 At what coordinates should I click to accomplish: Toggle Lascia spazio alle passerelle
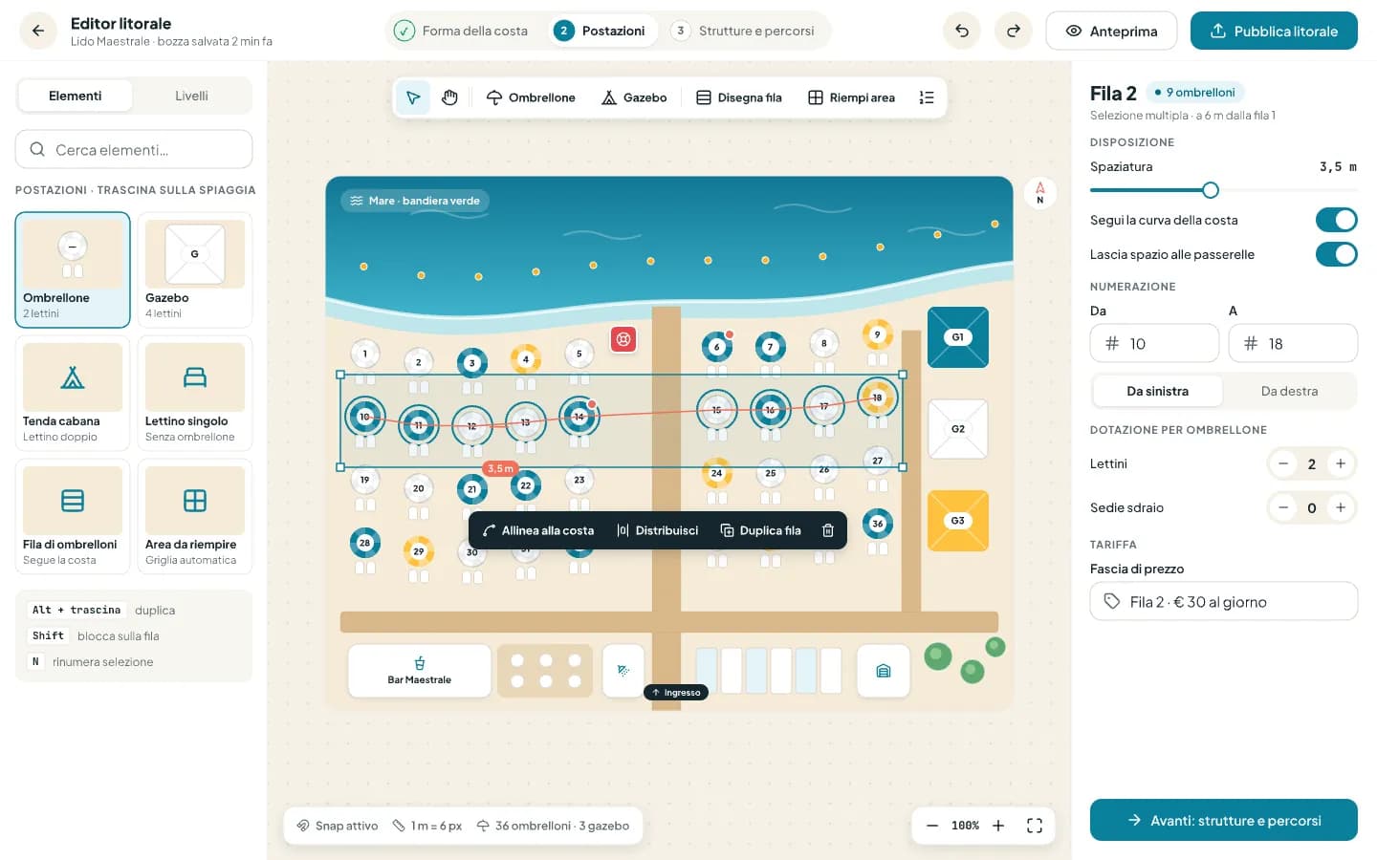[x=1336, y=254]
